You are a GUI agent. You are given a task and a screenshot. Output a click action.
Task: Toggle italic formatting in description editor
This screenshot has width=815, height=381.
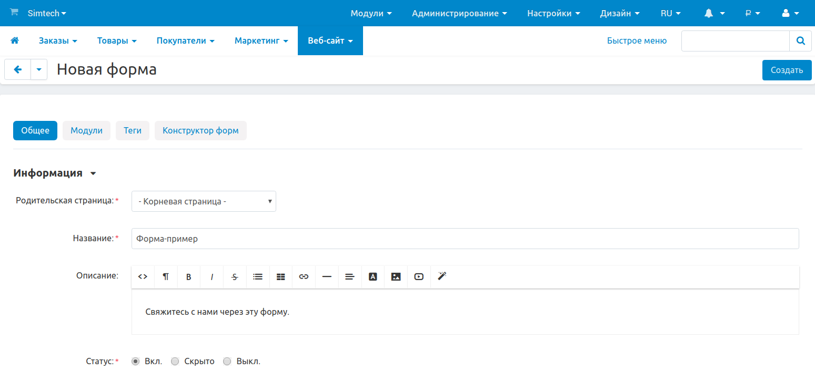[212, 277]
